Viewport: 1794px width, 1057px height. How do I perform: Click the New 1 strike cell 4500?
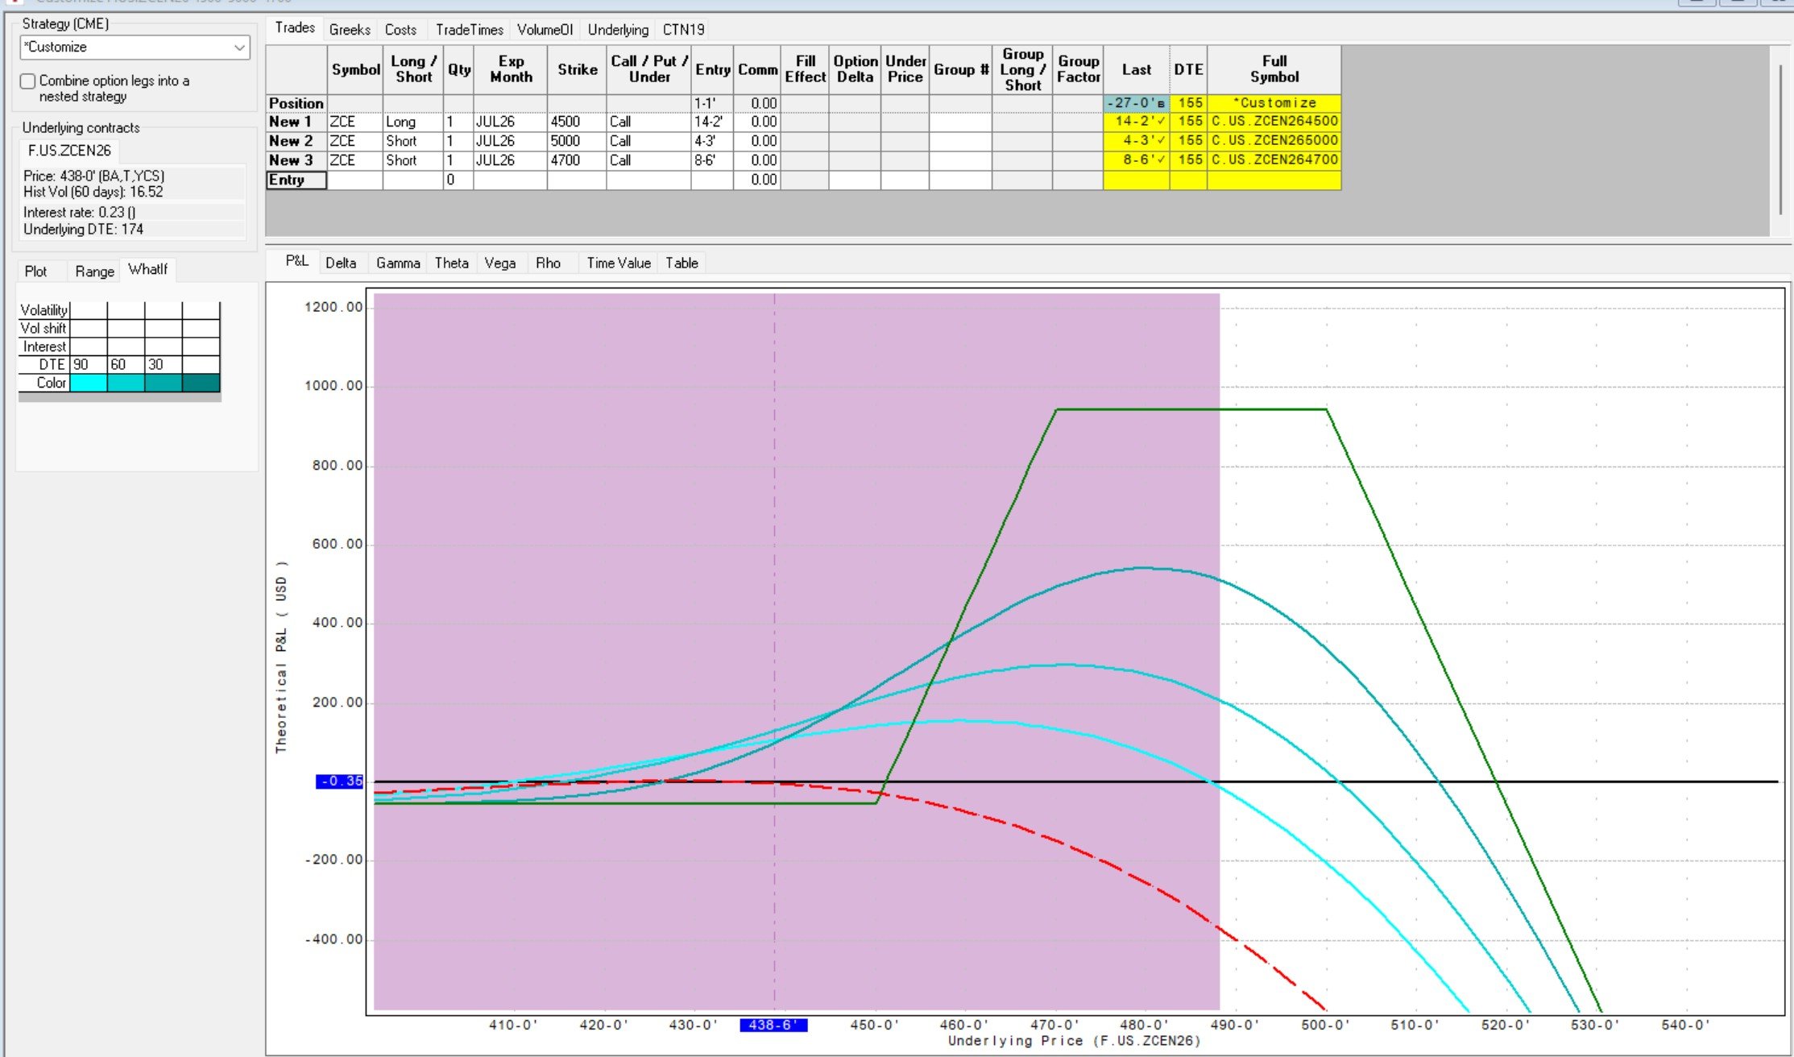pyautogui.click(x=576, y=122)
